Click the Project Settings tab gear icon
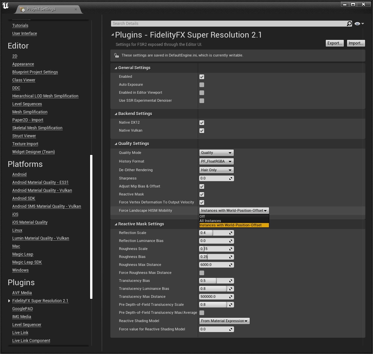The height and width of the screenshot is (354, 373). point(23,9)
